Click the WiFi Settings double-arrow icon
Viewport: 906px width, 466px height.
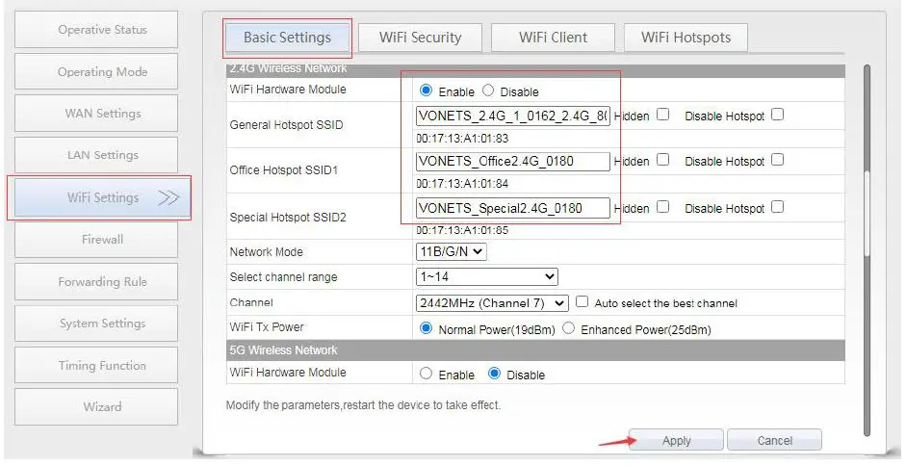pyautogui.click(x=168, y=198)
